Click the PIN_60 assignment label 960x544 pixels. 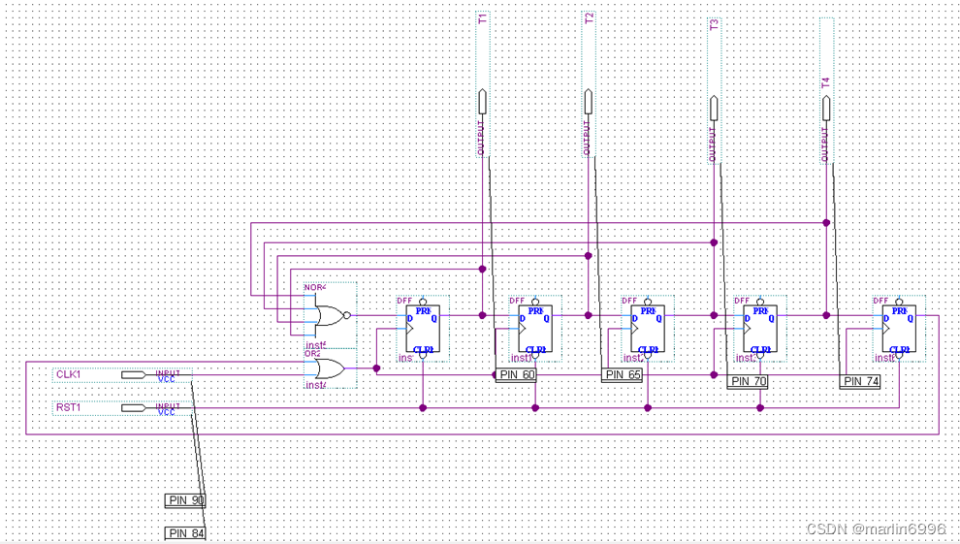[x=516, y=375]
